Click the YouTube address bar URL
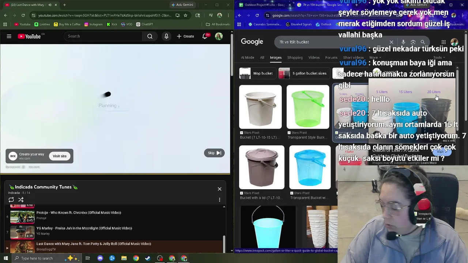 click(105, 15)
